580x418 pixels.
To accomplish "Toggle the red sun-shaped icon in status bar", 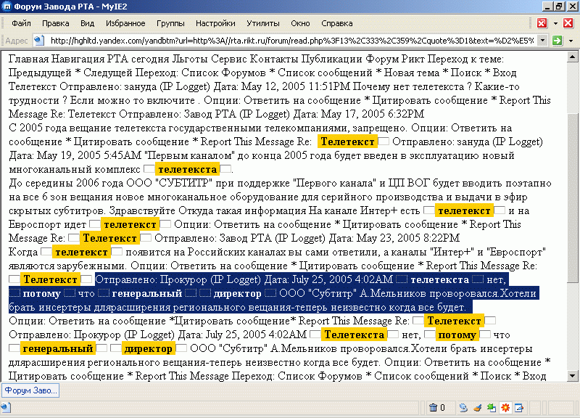I will click(505, 408).
